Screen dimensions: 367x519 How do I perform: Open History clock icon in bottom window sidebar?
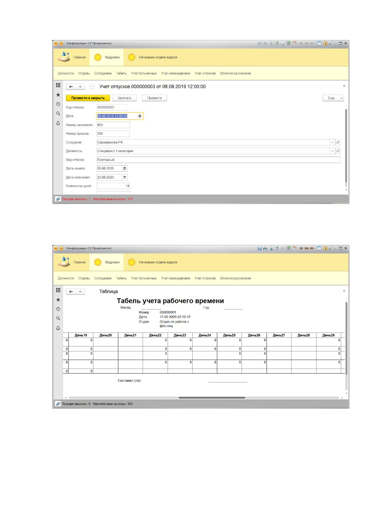pos(58,309)
